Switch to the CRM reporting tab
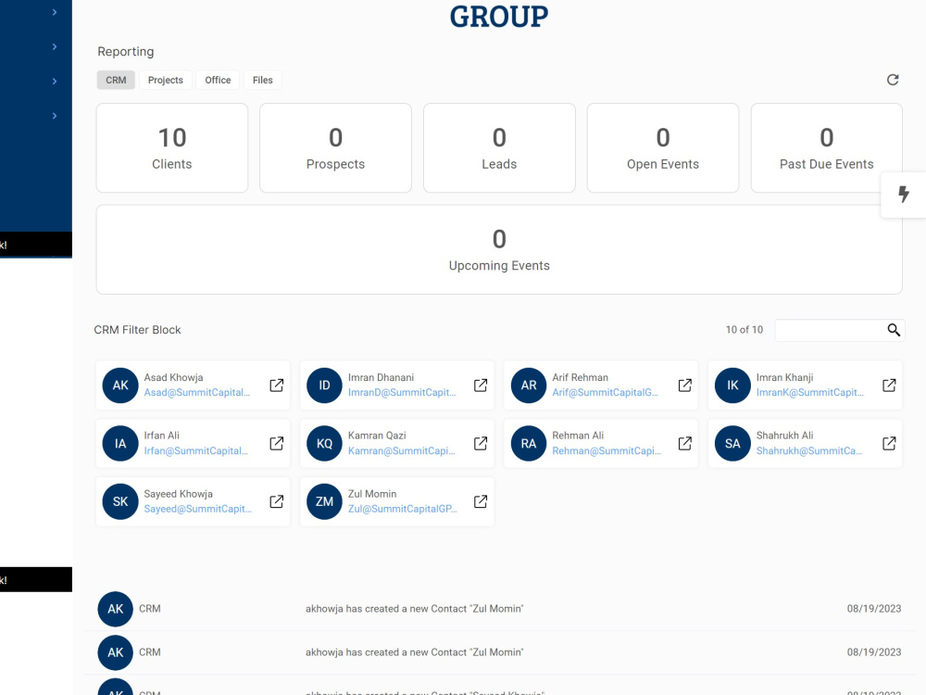The height and width of the screenshot is (695, 926). [x=116, y=80]
